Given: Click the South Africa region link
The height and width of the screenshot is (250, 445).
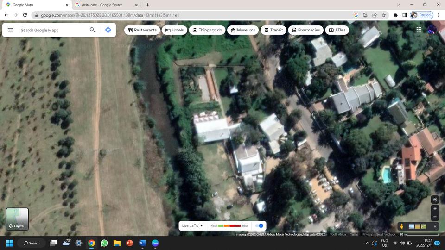Looking at the screenshot, I should (338, 234).
